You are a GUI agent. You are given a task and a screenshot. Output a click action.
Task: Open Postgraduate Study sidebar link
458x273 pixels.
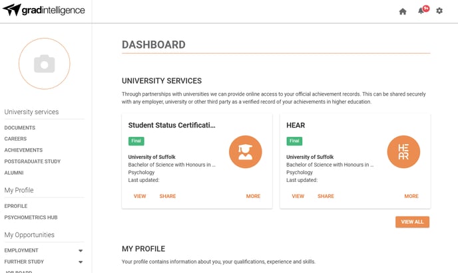coord(33,161)
